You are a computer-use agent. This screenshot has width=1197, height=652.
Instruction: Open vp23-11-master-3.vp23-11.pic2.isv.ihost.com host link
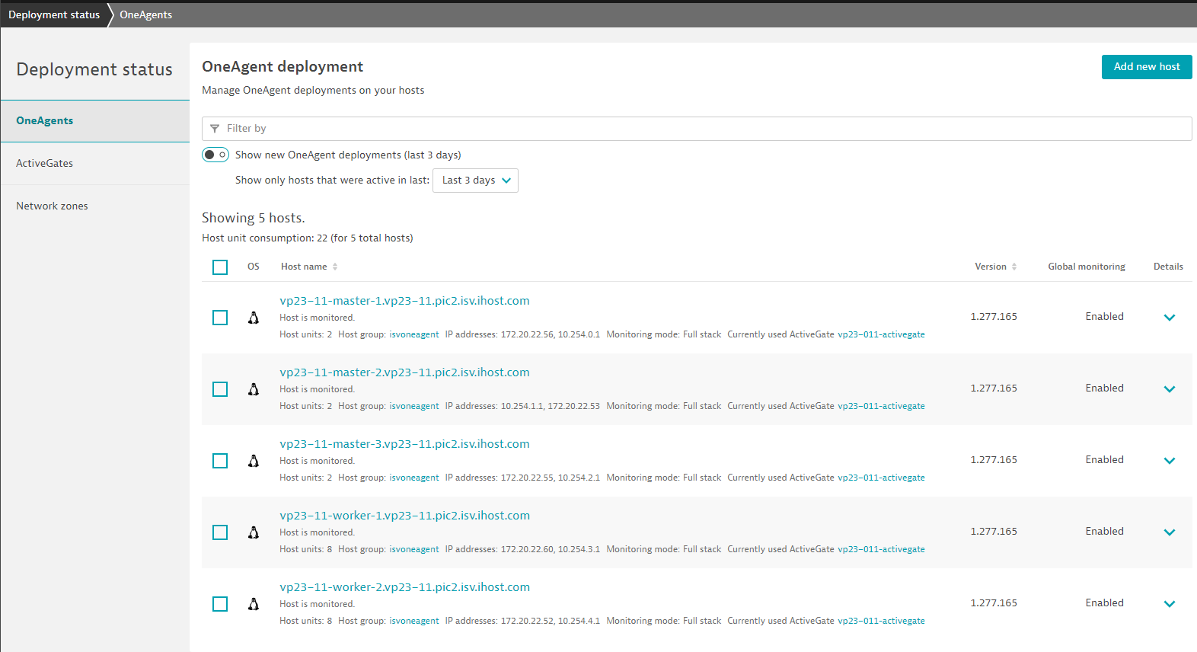pos(404,444)
